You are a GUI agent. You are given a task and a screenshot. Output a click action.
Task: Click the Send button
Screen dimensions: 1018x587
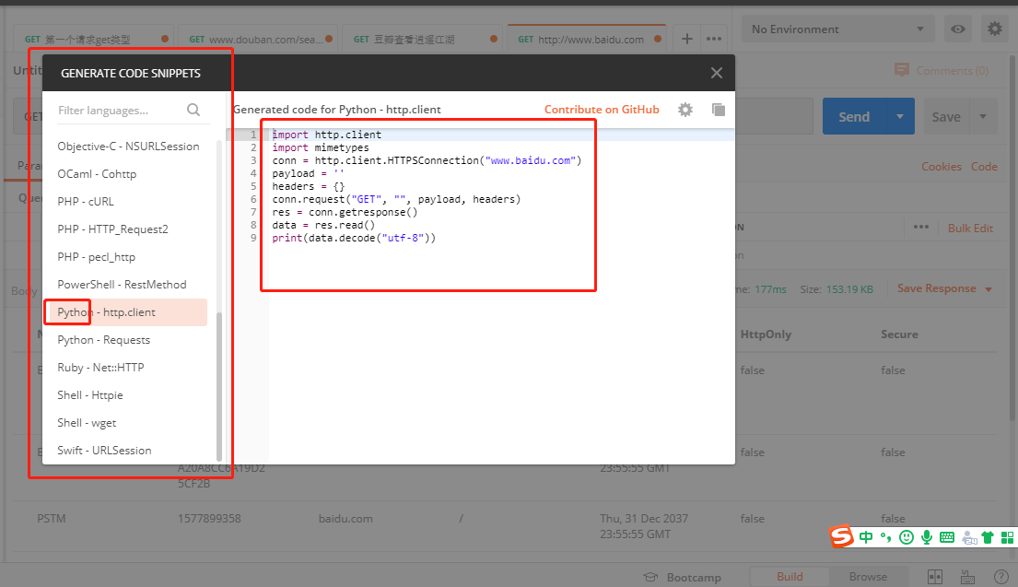pyautogui.click(x=854, y=117)
